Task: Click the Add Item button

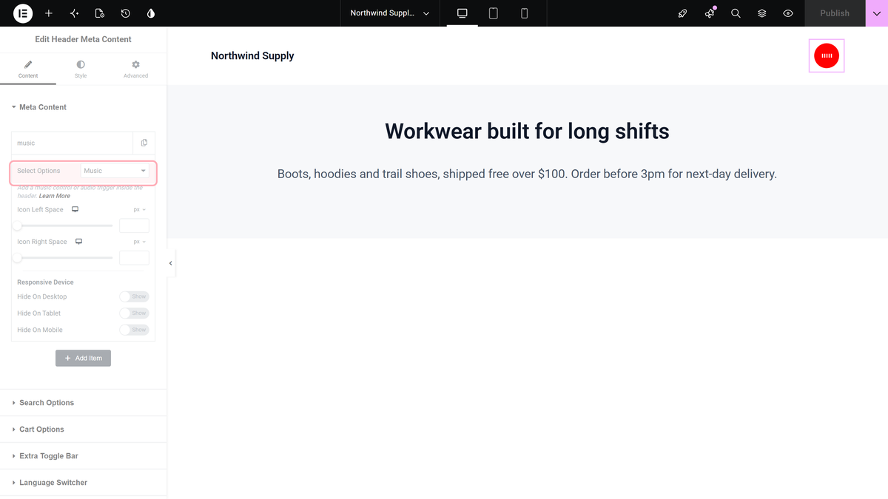Action: point(83,359)
